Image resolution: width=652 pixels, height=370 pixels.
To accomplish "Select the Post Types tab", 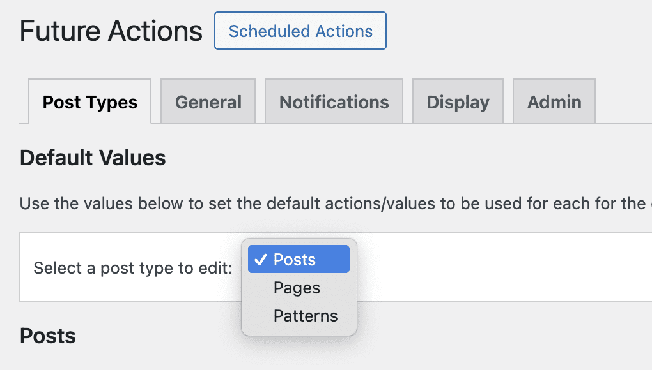I will (x=89, y=101).
